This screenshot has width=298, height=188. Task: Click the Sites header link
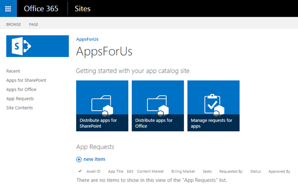[x=83, y=9]
